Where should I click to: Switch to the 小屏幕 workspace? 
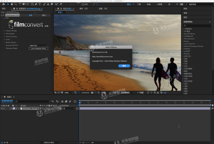(x=159, y=4)
